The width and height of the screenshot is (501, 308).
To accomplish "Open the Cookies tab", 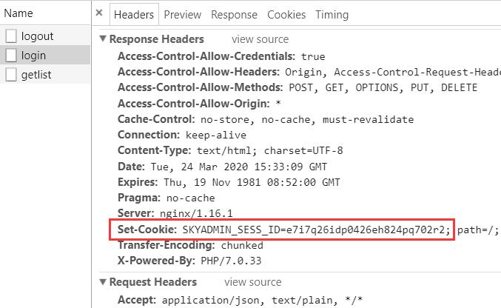I will click(286, 14).
